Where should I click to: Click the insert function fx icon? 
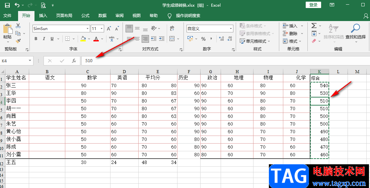[74, 61]
